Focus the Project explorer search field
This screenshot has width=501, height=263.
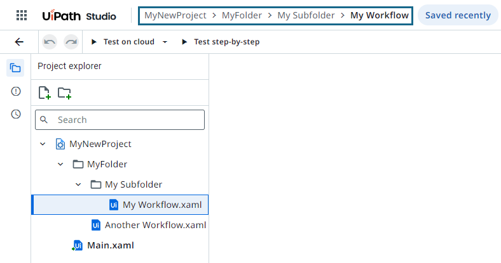120,120
